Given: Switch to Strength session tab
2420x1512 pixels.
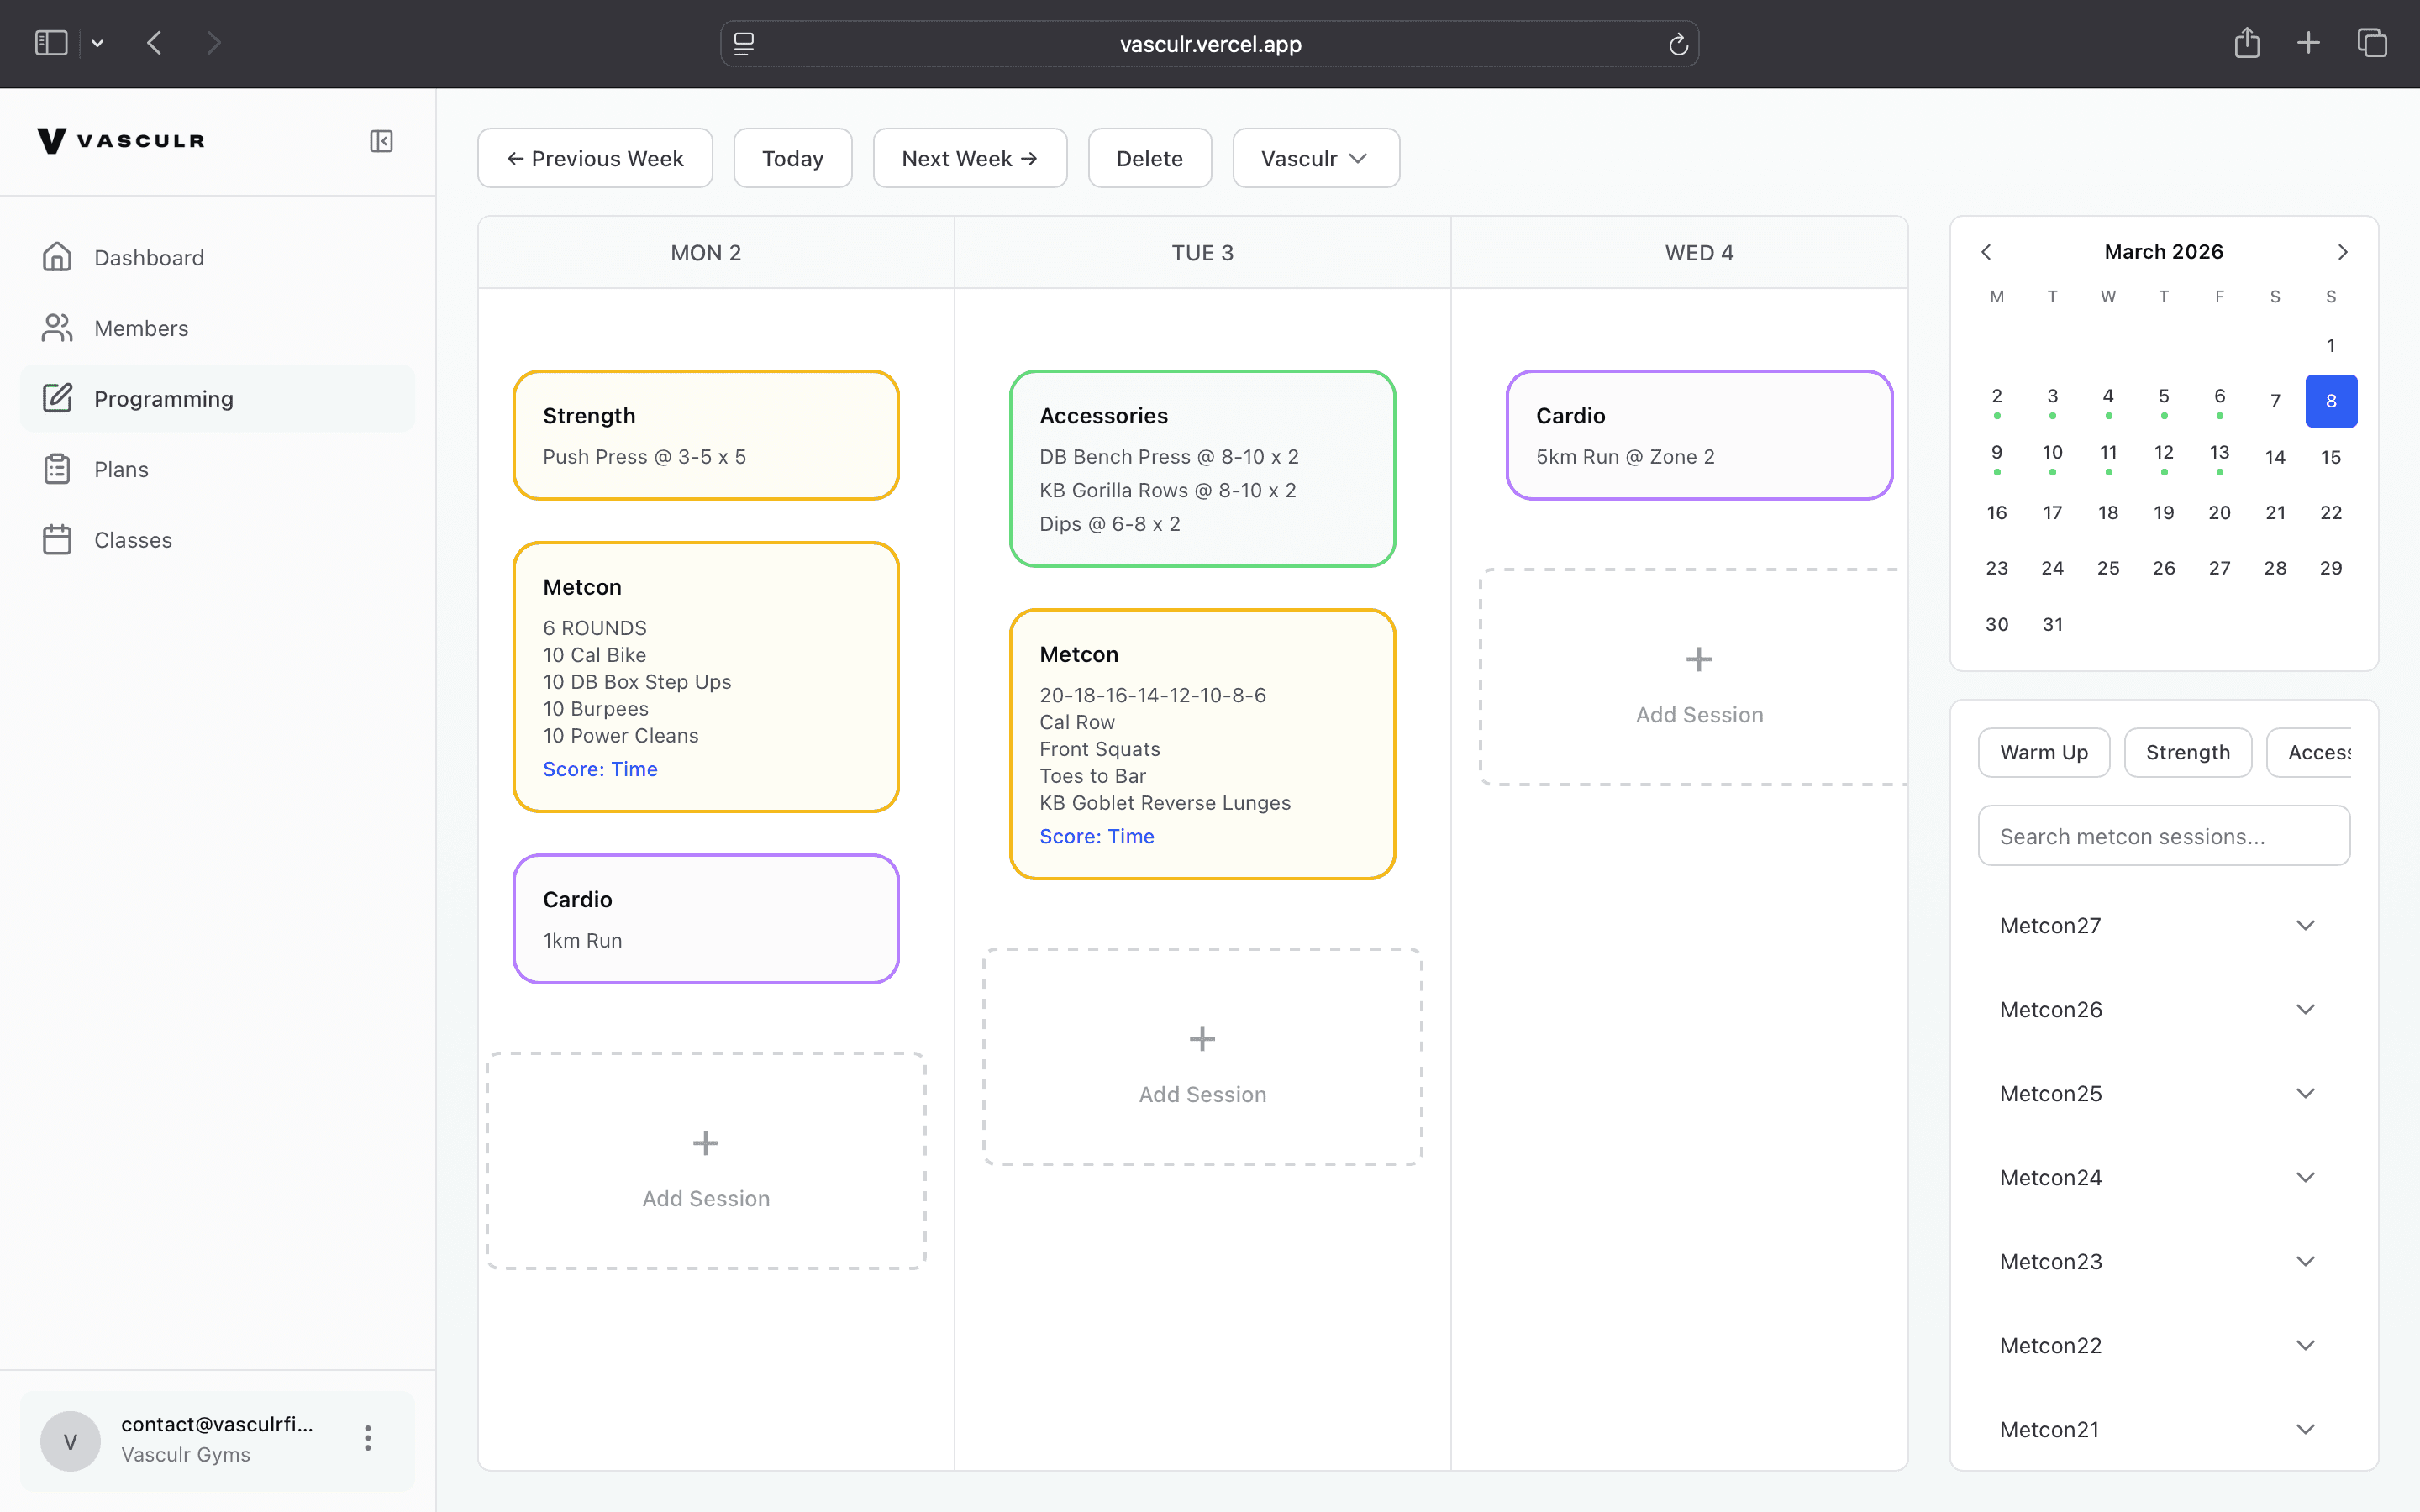Looking at the screenshot, I should 2187,752.
